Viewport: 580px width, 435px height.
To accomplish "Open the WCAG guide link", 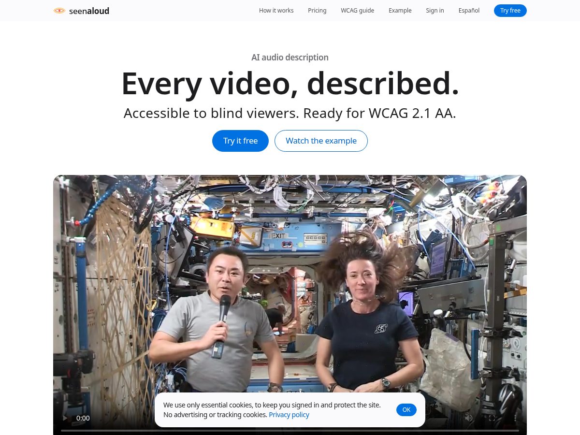I will click(357, 11).
